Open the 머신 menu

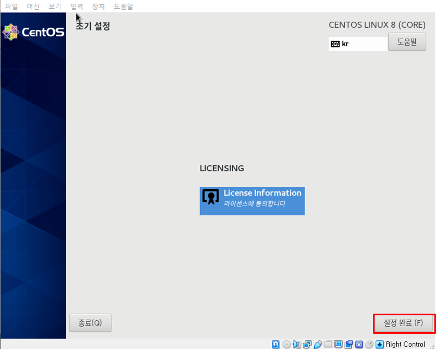[x=33, y=7]
